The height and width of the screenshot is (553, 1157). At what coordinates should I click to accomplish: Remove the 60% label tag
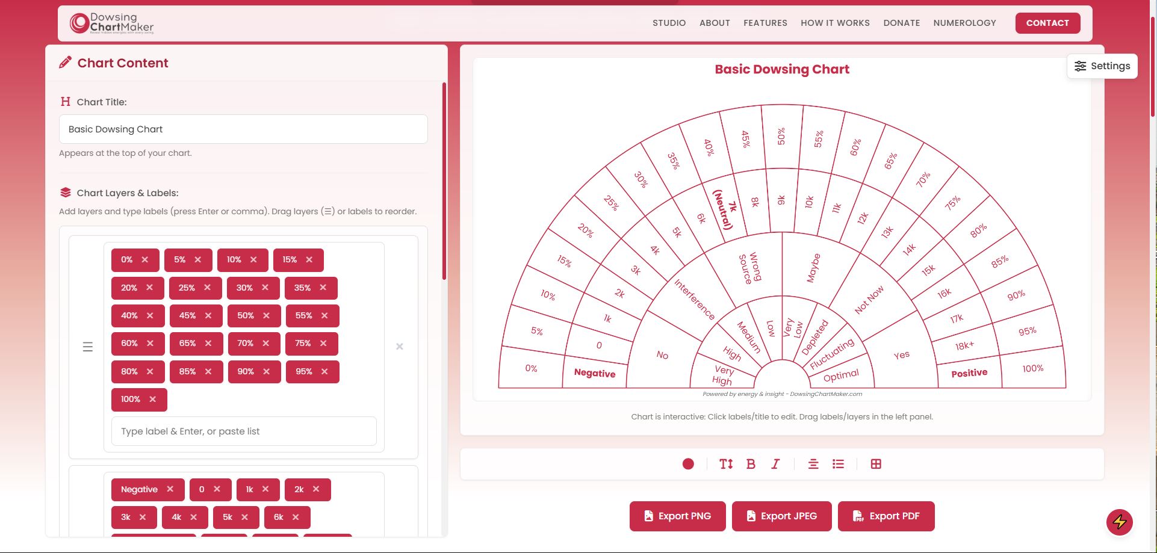[150, 343]
